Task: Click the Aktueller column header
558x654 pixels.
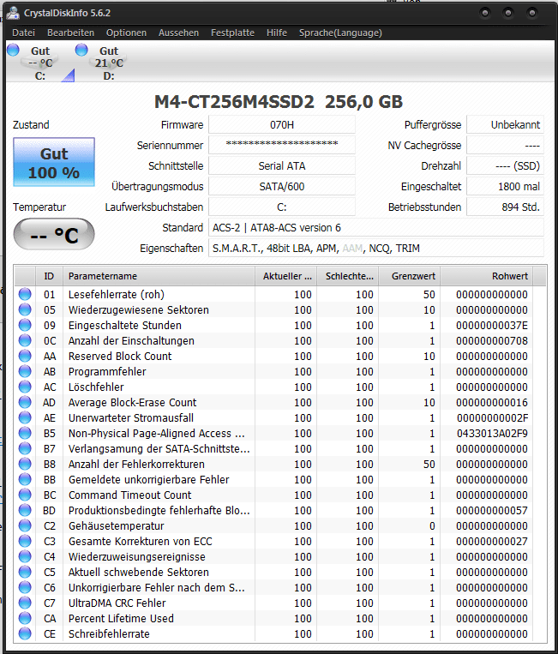Action: pyautogui.click(x=286, y=276)
